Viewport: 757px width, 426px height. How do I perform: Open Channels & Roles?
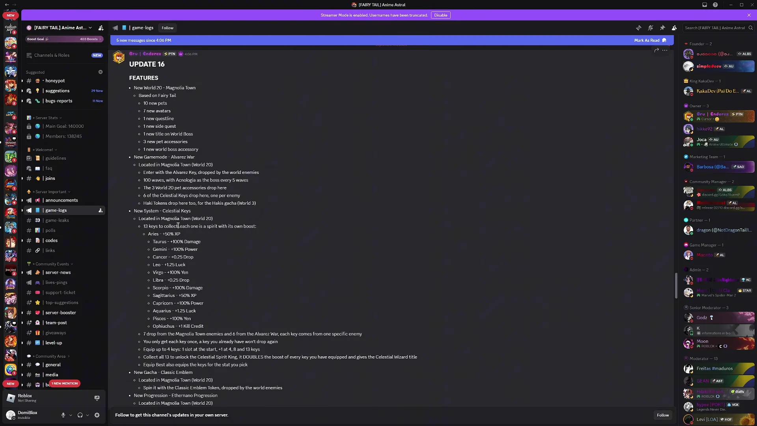pos(64,55)
